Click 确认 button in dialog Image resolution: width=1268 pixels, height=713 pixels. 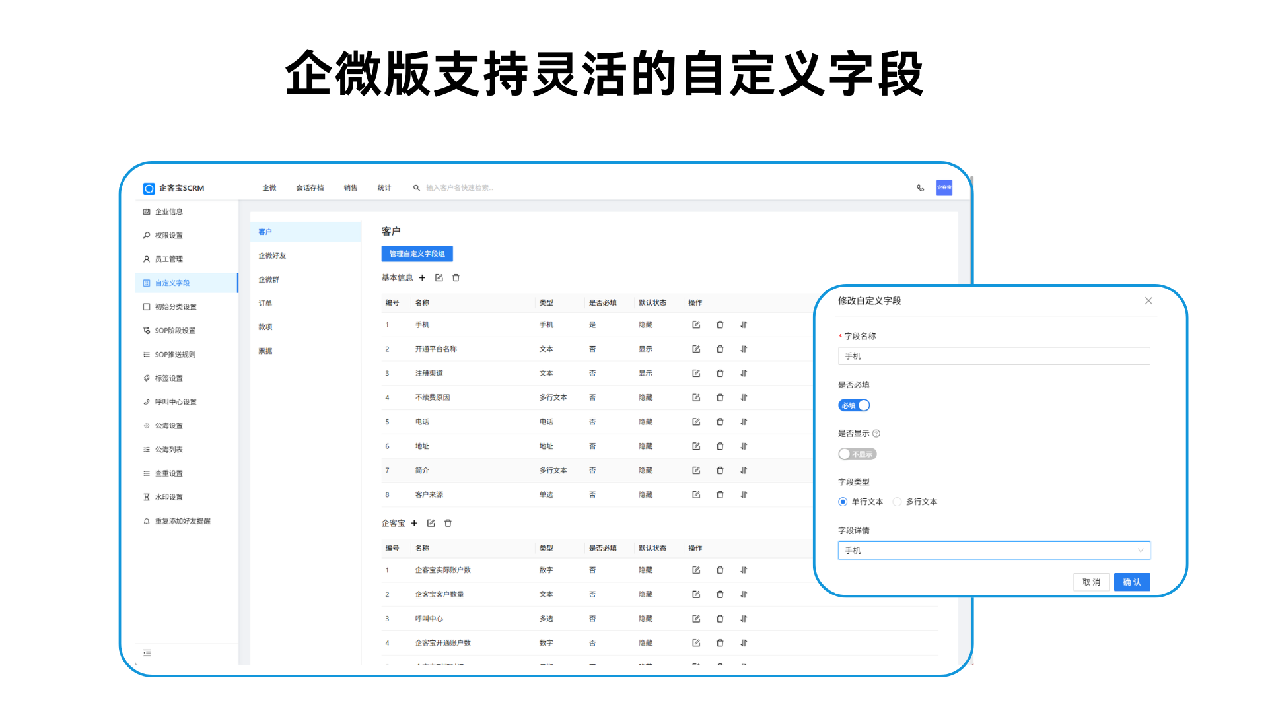(x=1131, y=582)
